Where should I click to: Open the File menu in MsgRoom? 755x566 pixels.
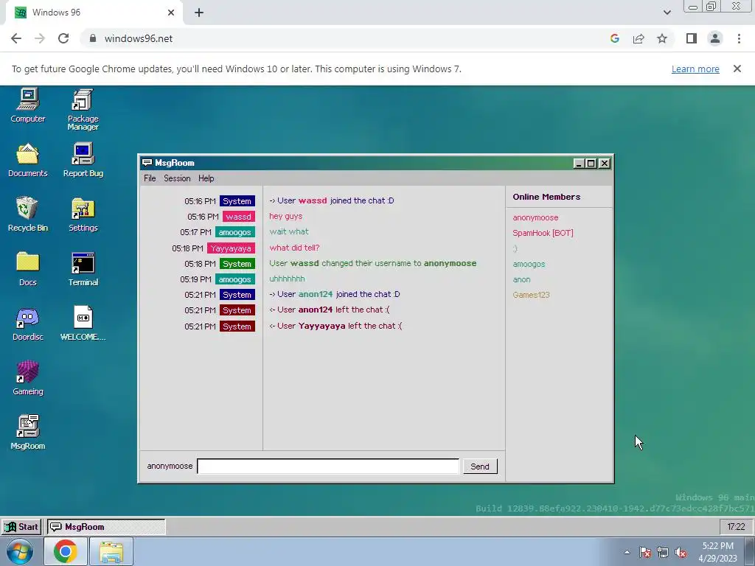tap(150, 178)
